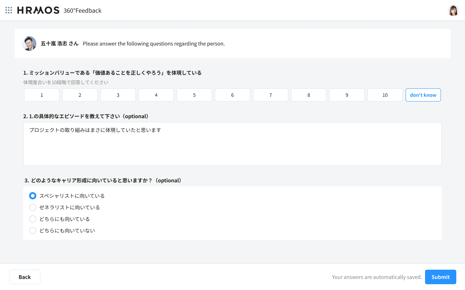Select the スペシャリストに向いている radio option
Screen dimensions: 465x290
coord(33,196)
